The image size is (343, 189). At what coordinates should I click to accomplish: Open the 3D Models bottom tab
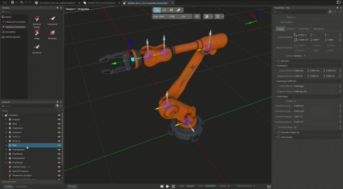click(x=22, y=187)
